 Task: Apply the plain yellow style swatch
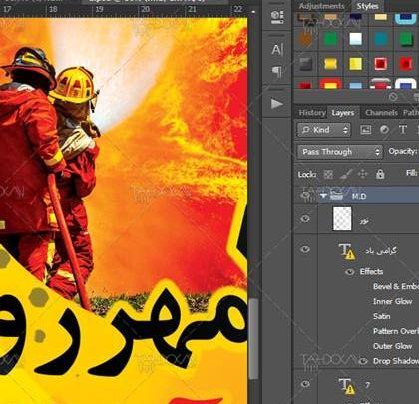356,64
